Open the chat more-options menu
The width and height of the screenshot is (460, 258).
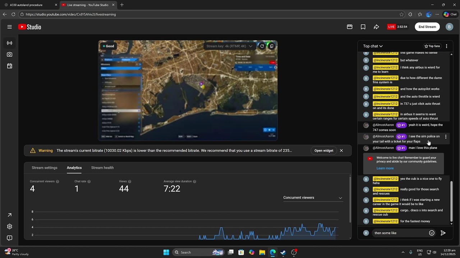[x=446, y=46]
